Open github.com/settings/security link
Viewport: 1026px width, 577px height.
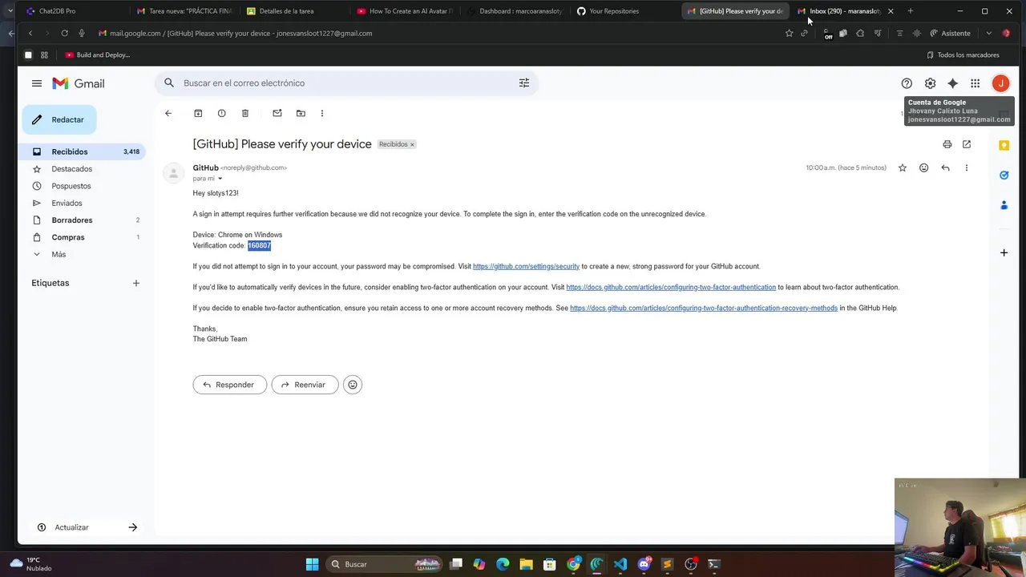(x=526, y=266)
